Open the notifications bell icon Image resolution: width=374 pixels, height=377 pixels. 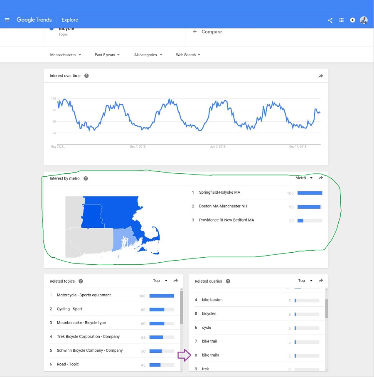tap(352, 20)
